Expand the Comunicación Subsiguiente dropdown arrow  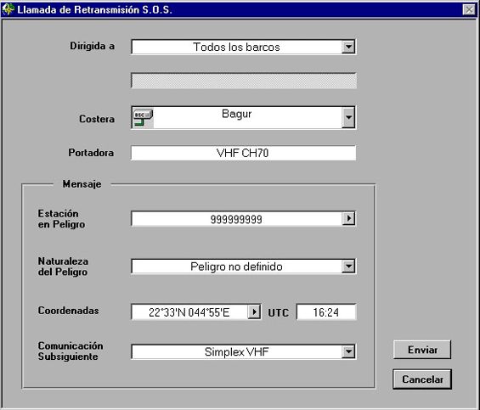tap(348, 351)
